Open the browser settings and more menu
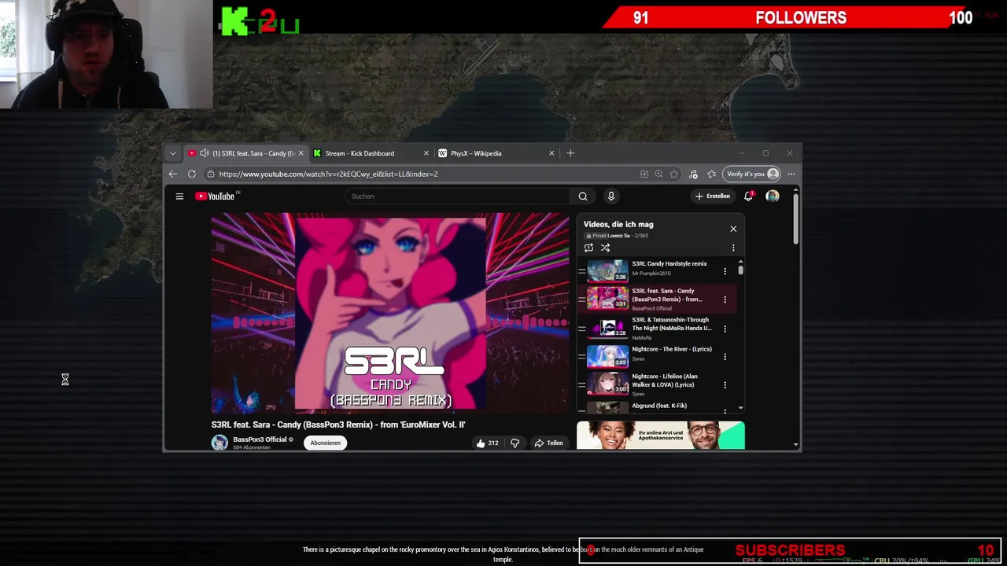The image size is (1007, 566). tap(791, 174)
